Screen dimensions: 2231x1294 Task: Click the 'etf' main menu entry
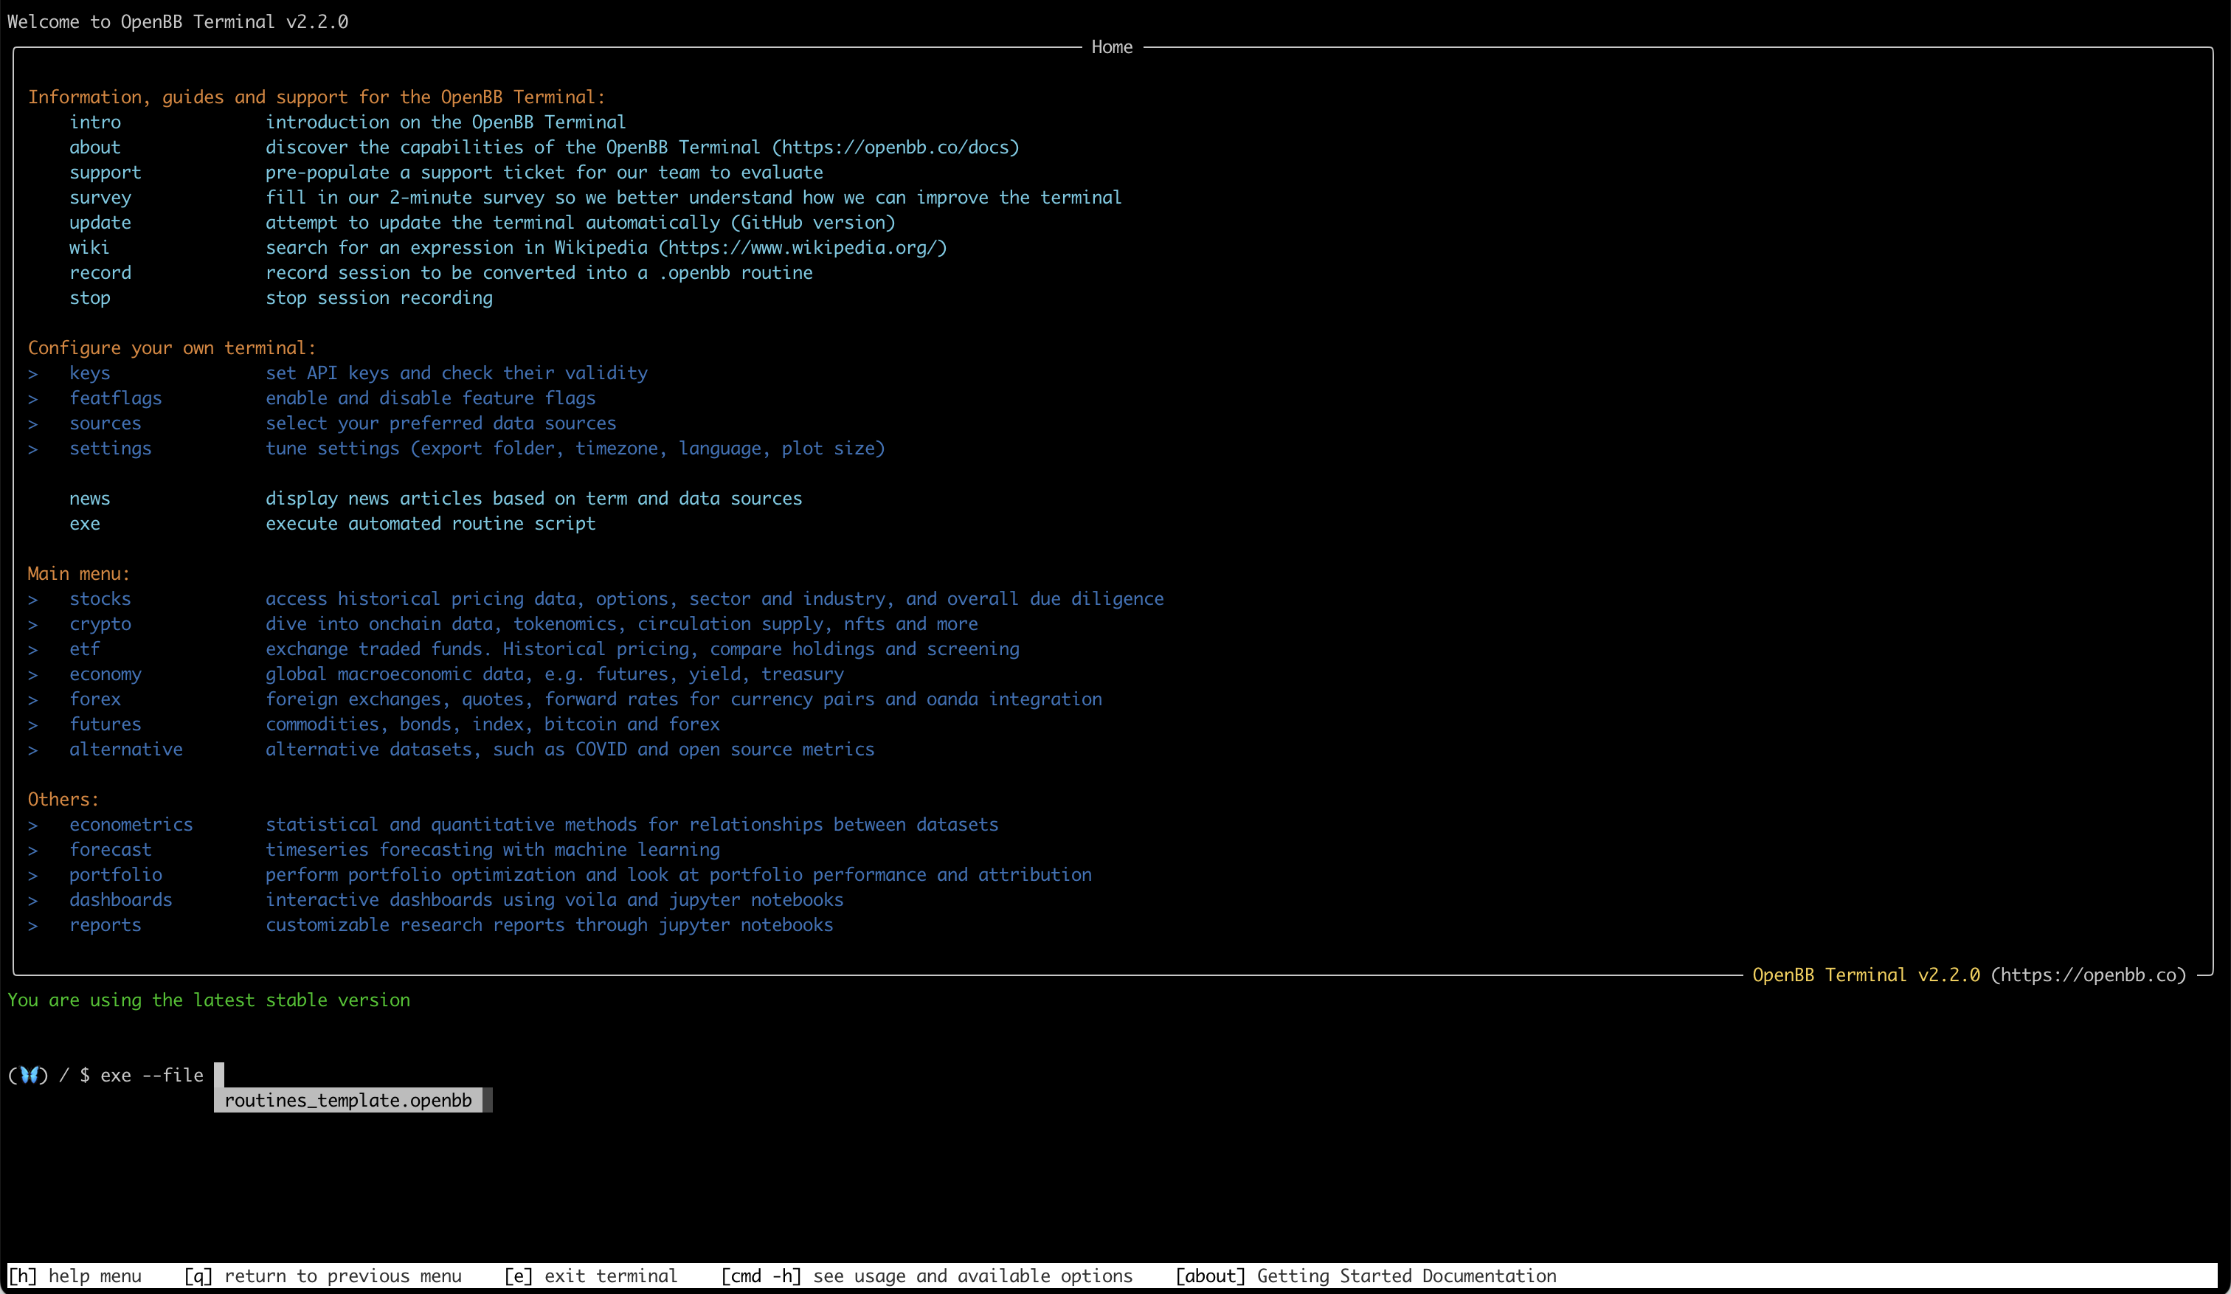point(85,648)
